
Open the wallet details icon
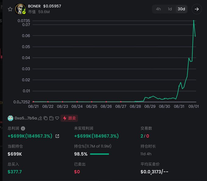(51, 118)
